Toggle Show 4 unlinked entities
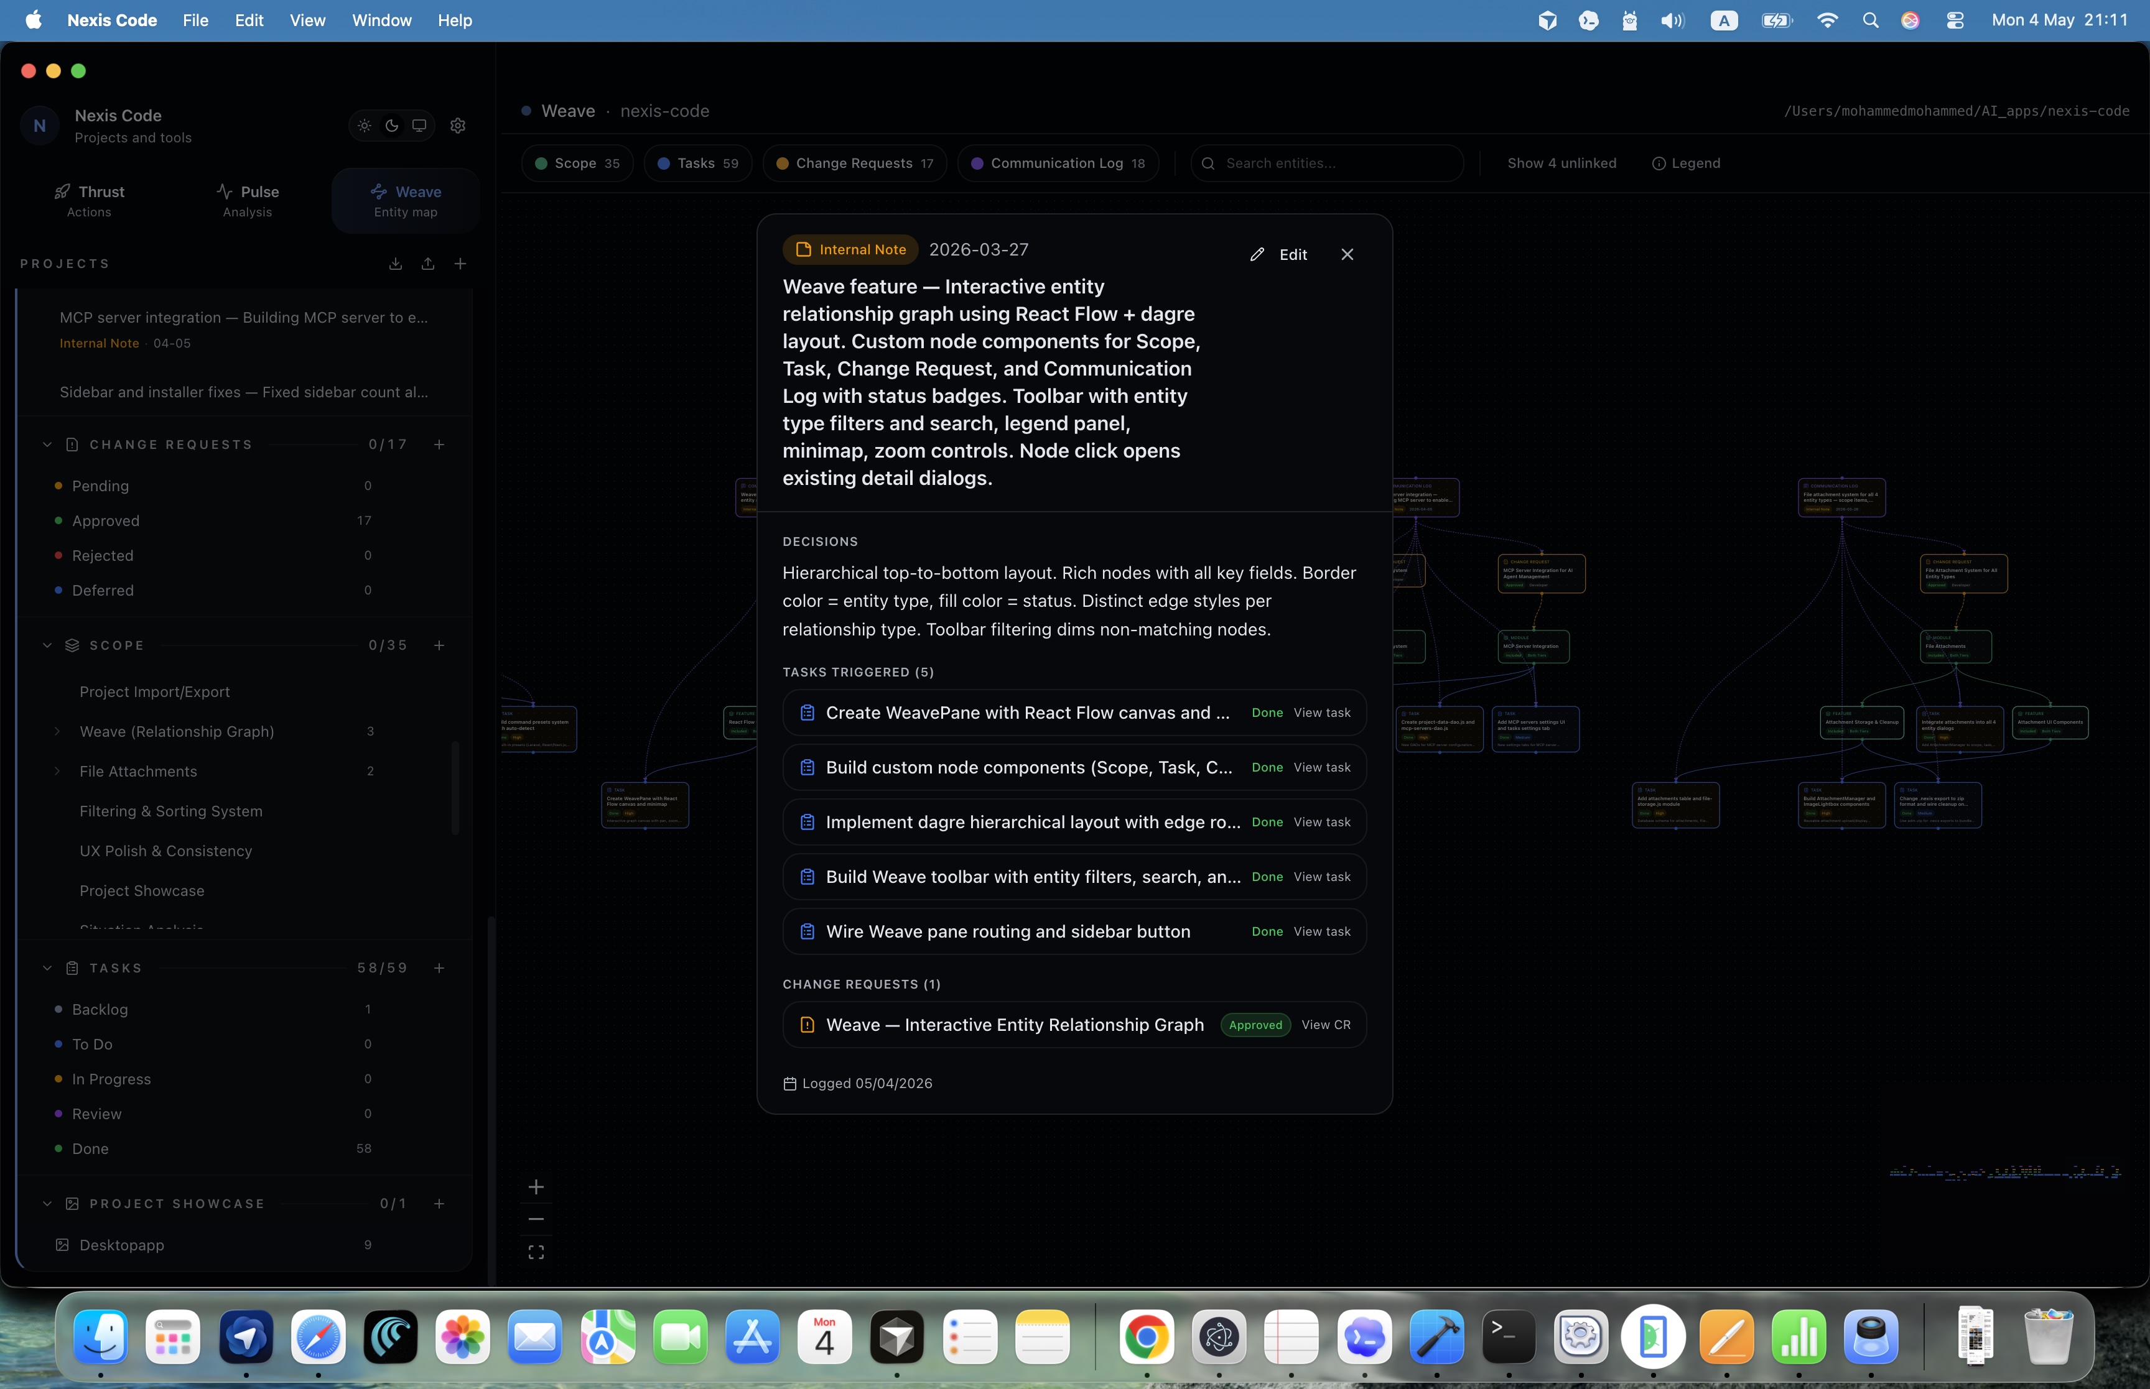This screenshot has width=2150, height=1389. pyautogui.click(x=1561, y=164)
